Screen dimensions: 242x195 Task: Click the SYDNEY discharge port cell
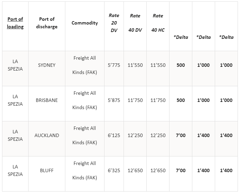click(47, 65)
